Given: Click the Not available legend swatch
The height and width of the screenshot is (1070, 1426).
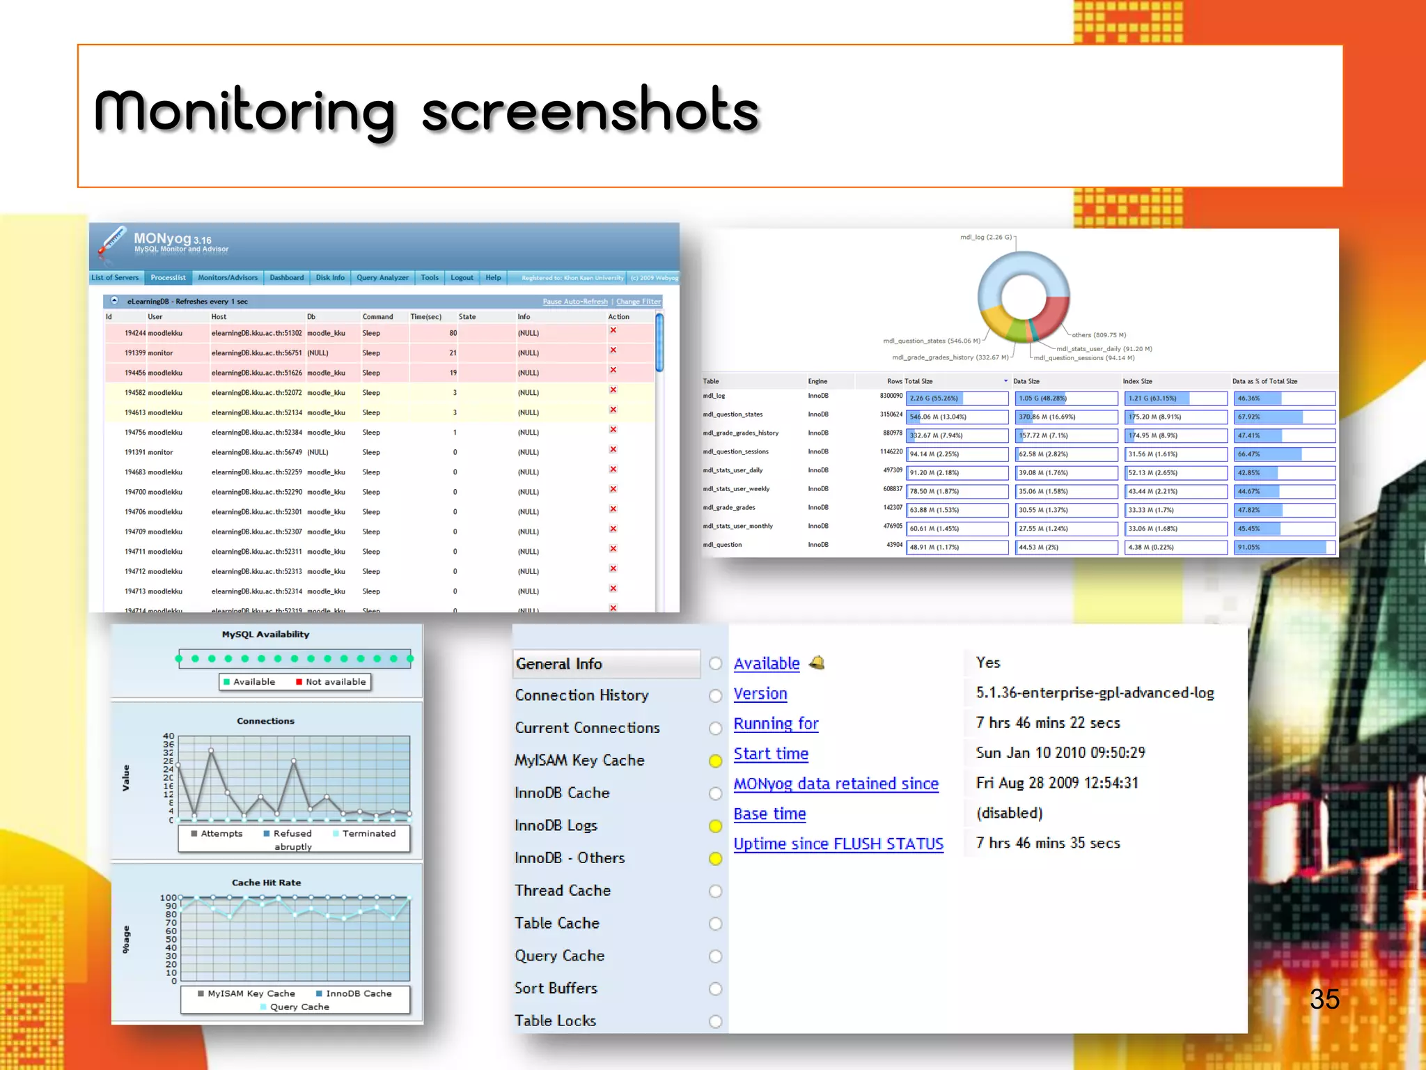Looking at the screenshot, I should pos(299,682).
